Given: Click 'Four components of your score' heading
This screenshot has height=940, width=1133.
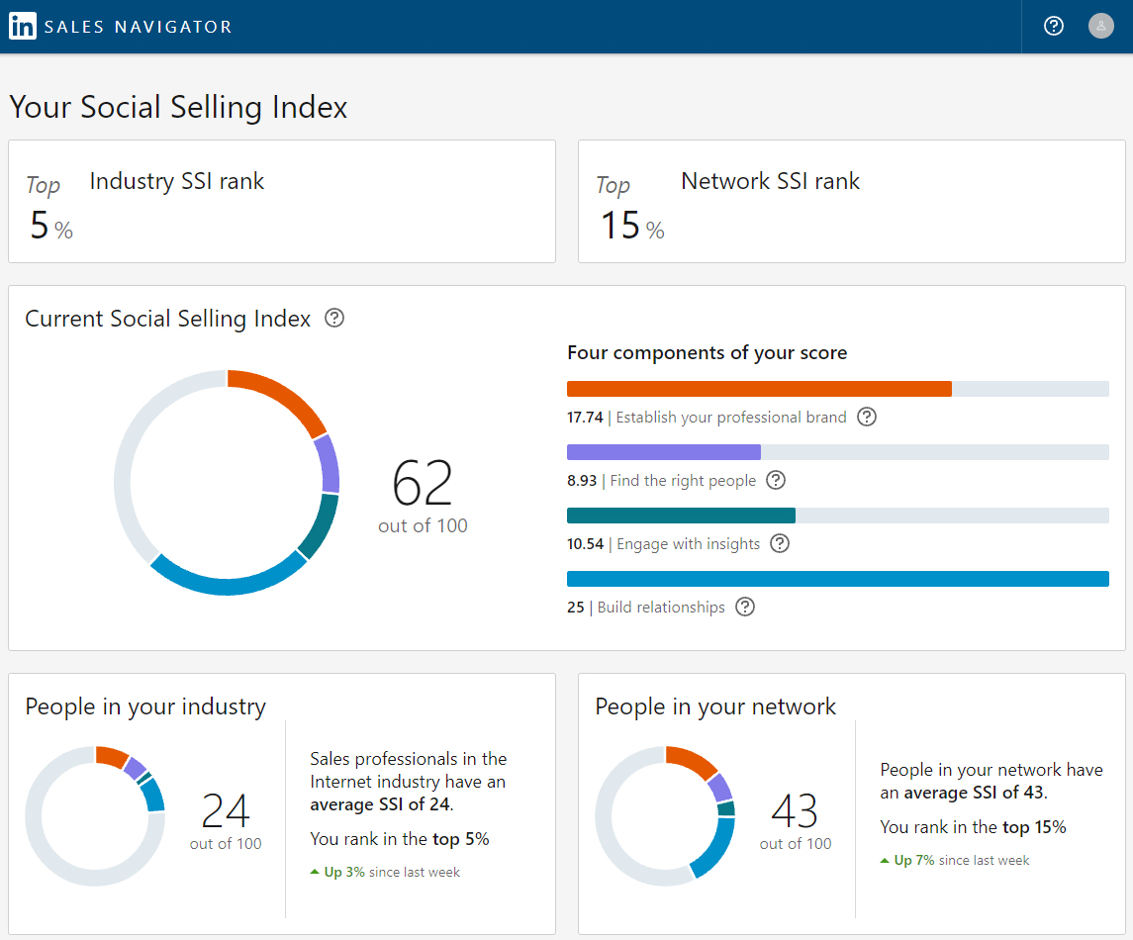Looking at the screenshot, I should 708,352.
